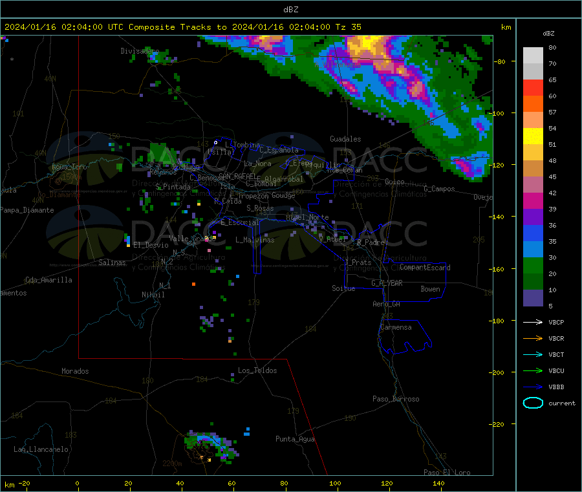Screen dimensions: 582x492
Task: Click the white VBCP arrow legend icon
Action: 533,322
